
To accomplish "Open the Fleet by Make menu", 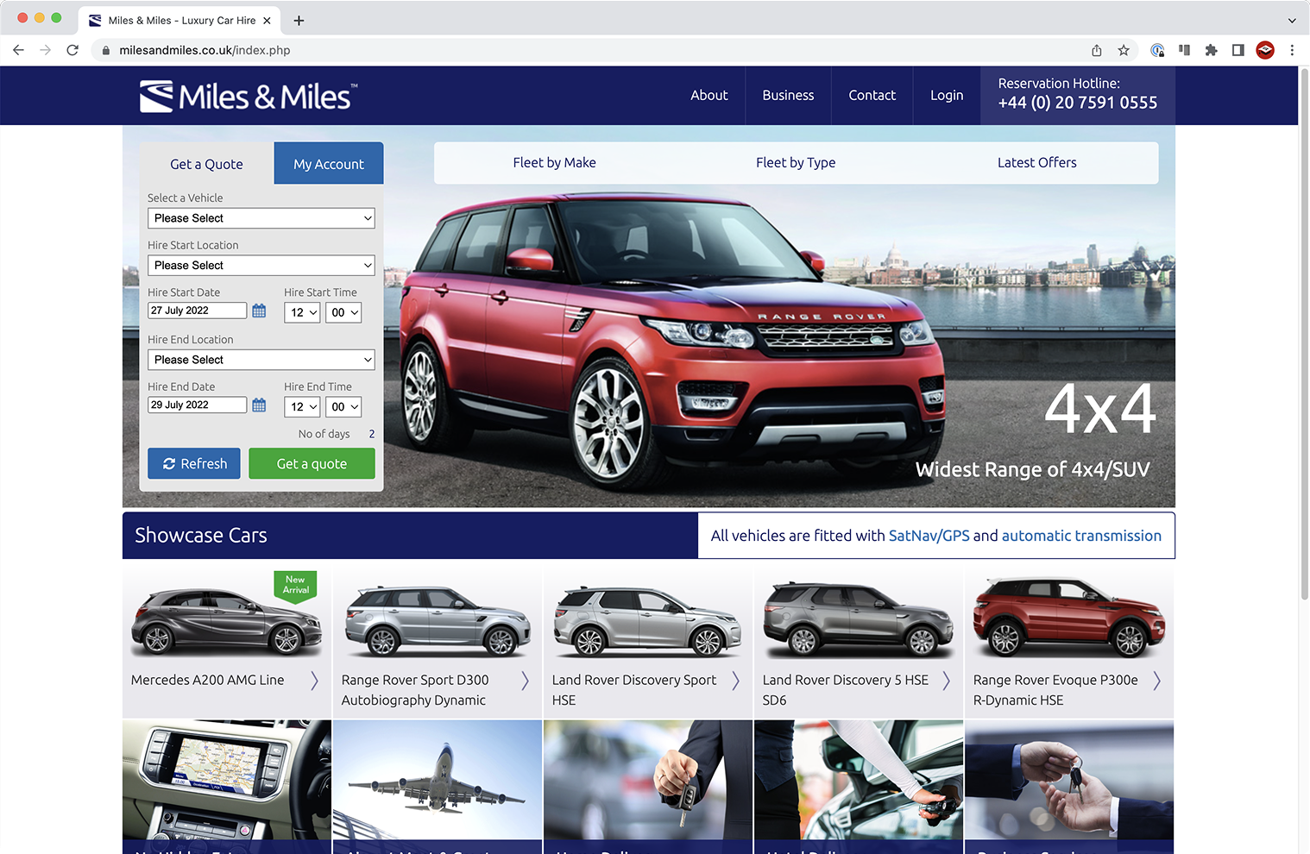I will 554,162.
